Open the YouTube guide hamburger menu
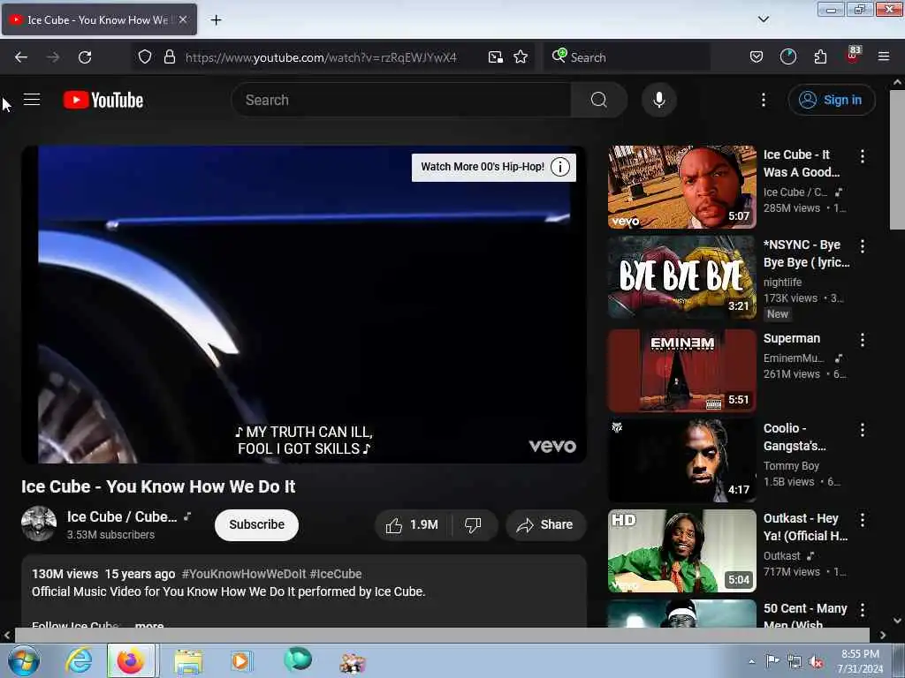Image resolution: width=905 pixels, height=678 pixels. pos(32,100)
